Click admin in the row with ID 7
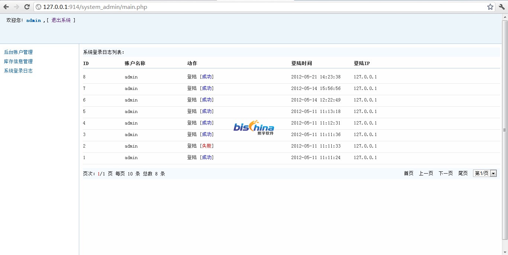Viewport: 508px width, 255px height. tap(131, 88)
